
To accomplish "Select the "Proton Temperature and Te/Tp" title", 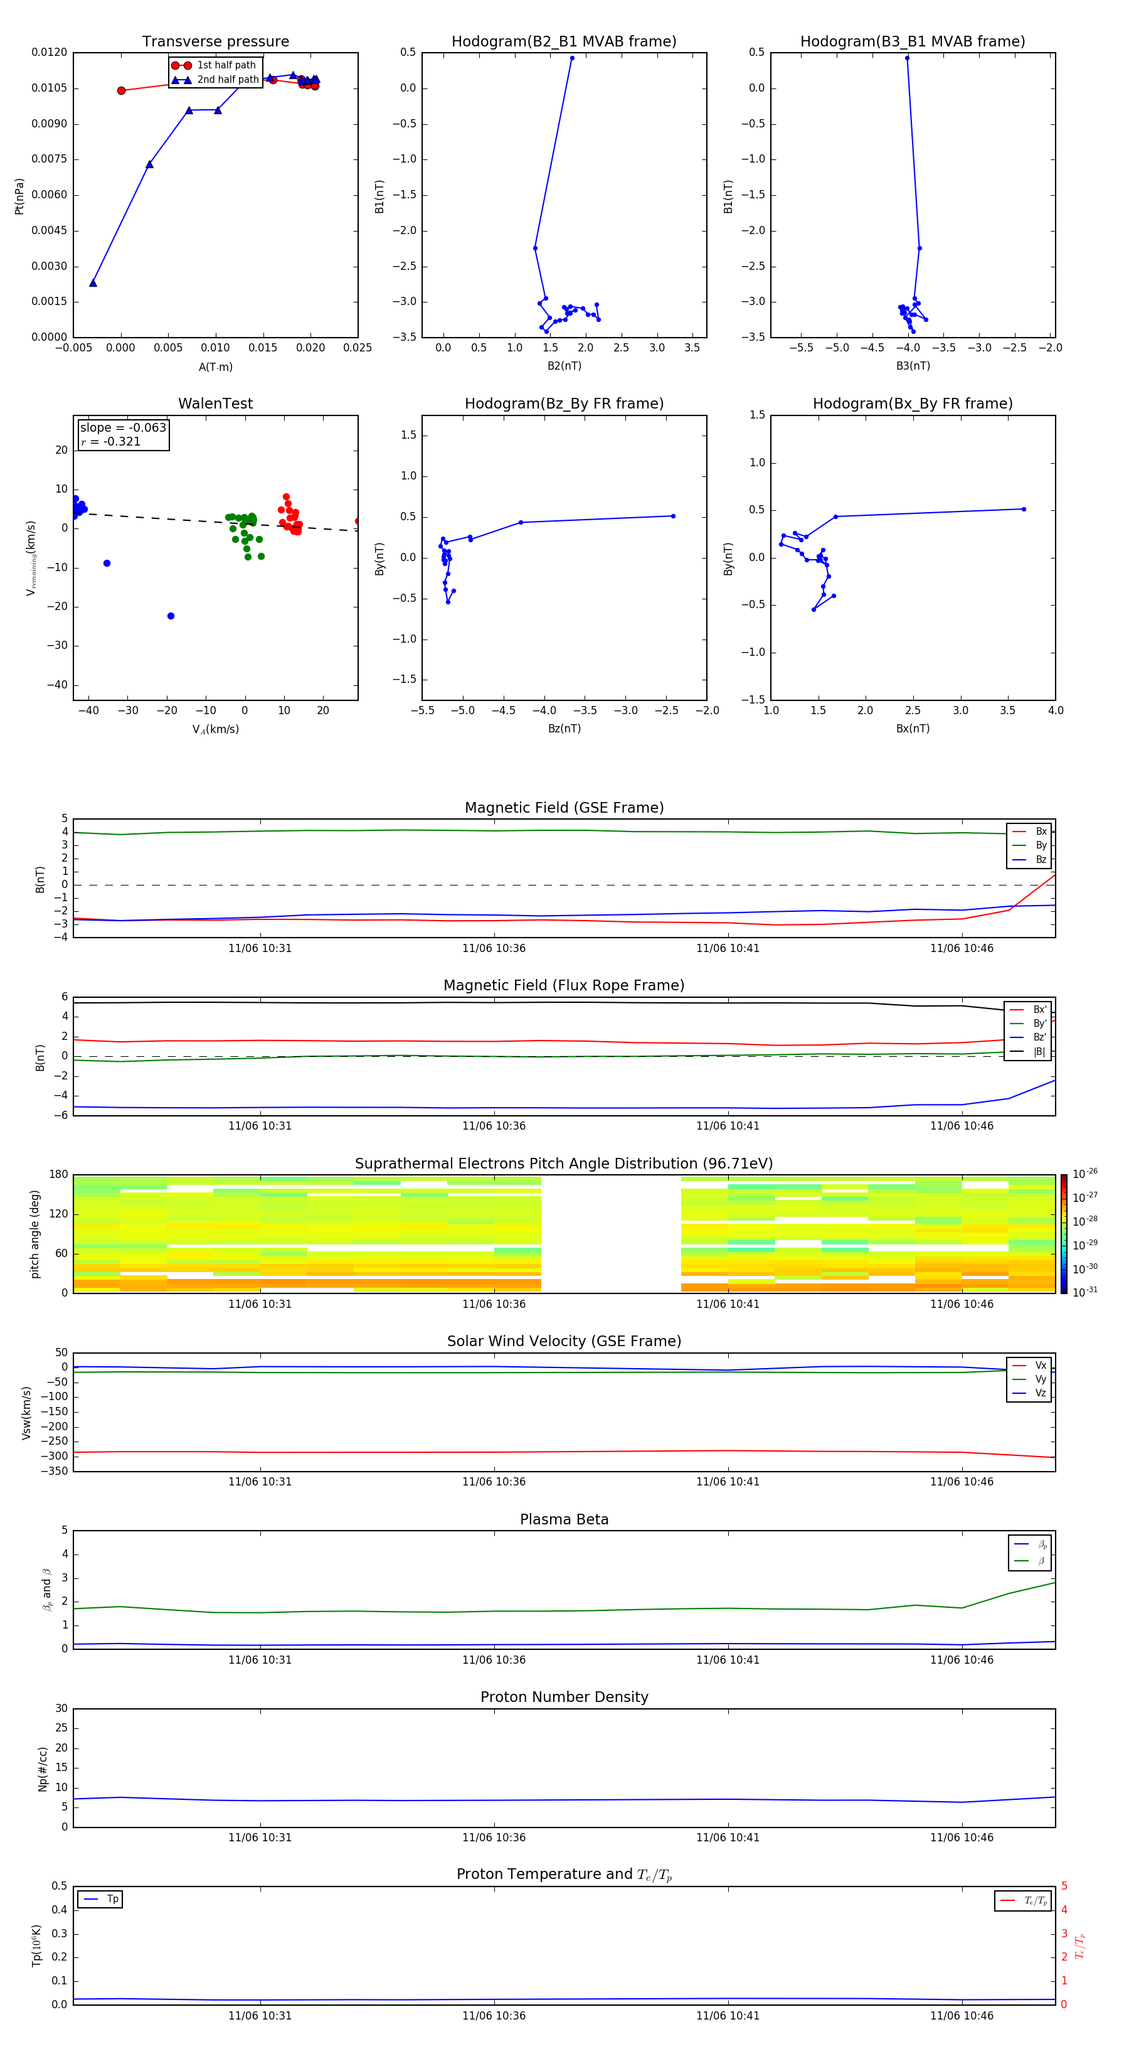I will click(x=564, y=1875).
